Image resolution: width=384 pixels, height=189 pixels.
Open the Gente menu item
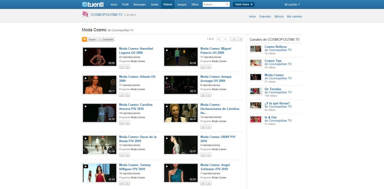tap(154, 4)
